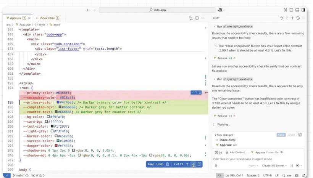Open the send options dropdown arrow
The height and width of the screenshot is (178, 313).
(x=301, y=166)
